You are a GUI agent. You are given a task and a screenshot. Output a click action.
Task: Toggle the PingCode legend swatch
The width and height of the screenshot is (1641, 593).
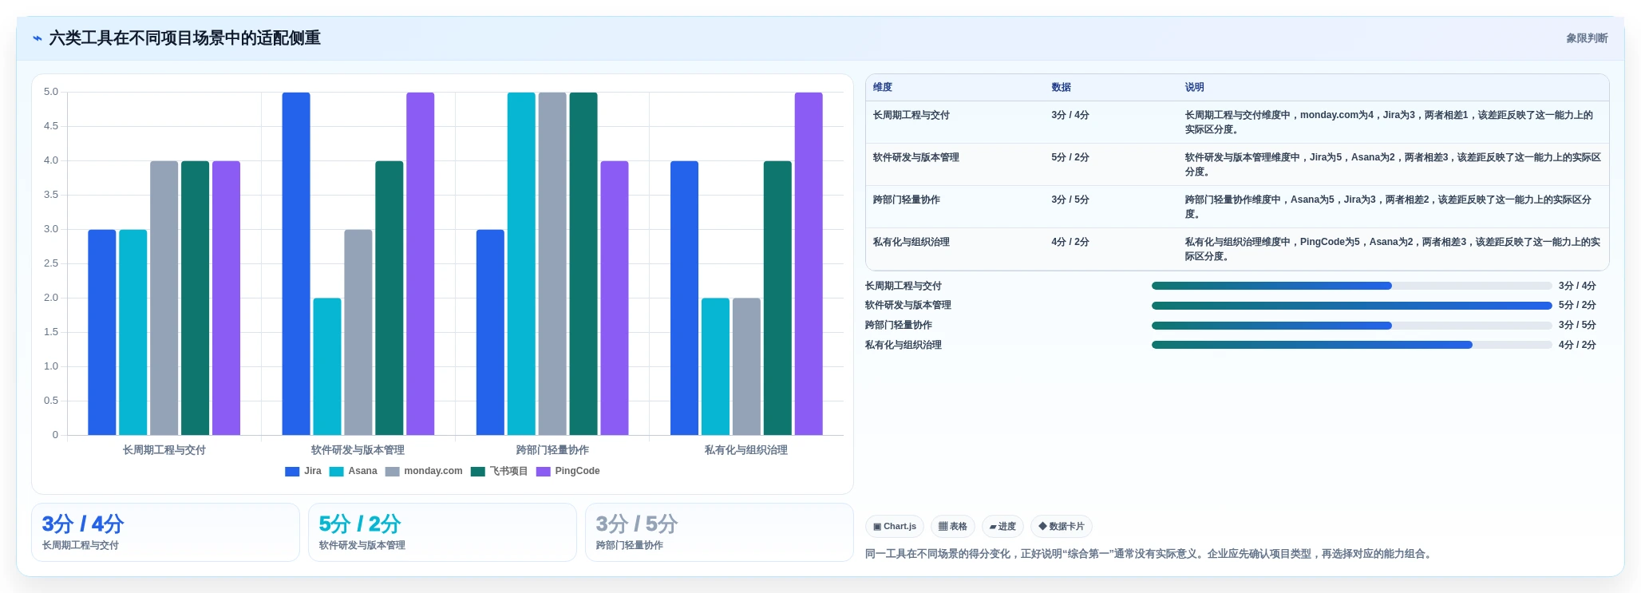[544, 472]
